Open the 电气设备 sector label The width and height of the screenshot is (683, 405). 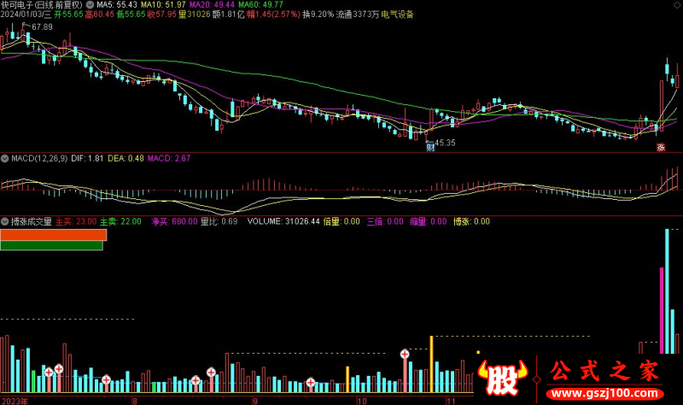397,15
